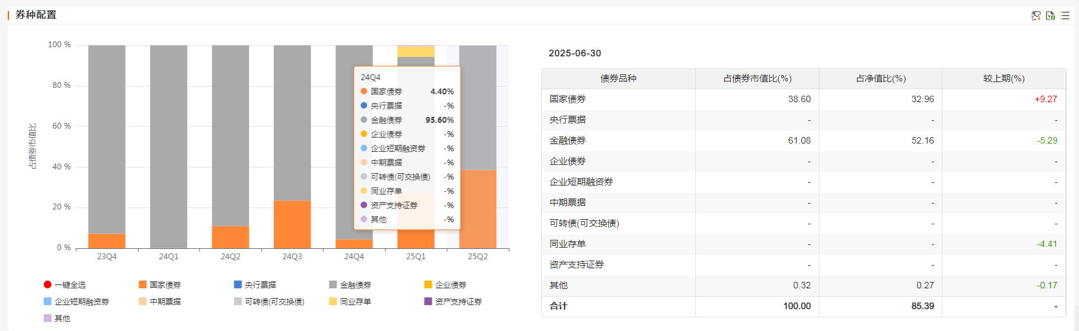Click the 占债券市值比(%) column header
Image resolution: width=1079 pixels, height=331 pixels.
click(757, 78)
